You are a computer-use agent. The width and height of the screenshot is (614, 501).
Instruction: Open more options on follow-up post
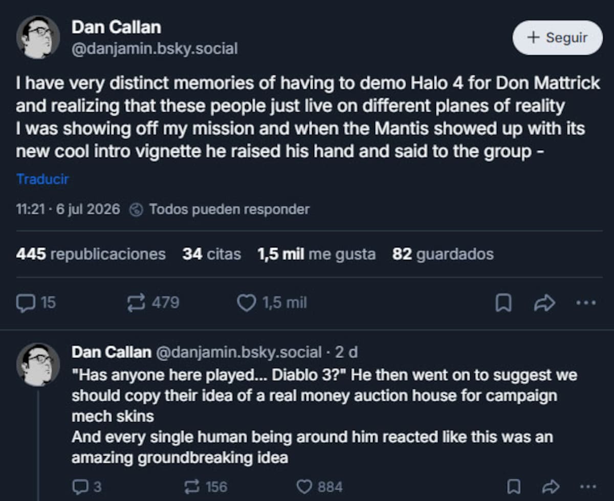[x=586, y=486]
